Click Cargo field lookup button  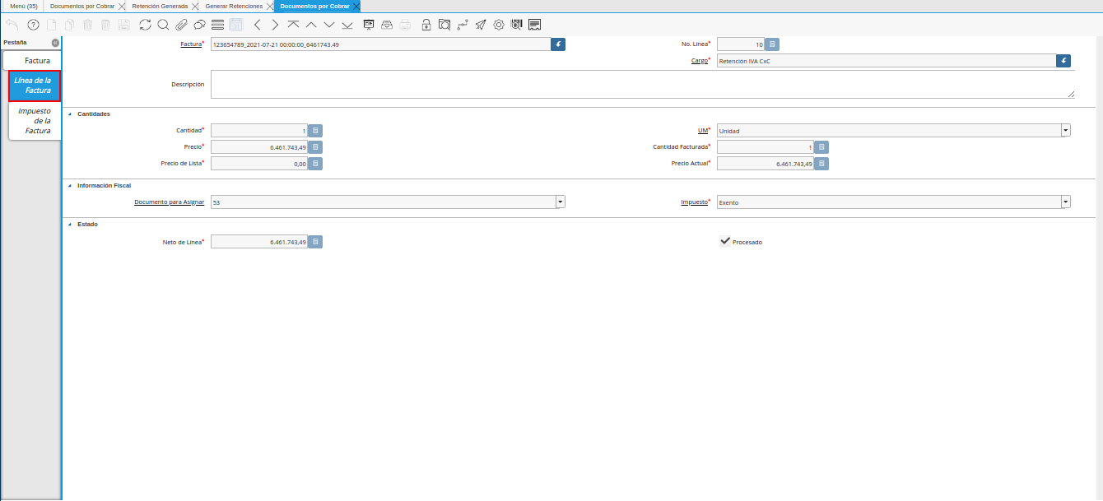pos(1064,61)
